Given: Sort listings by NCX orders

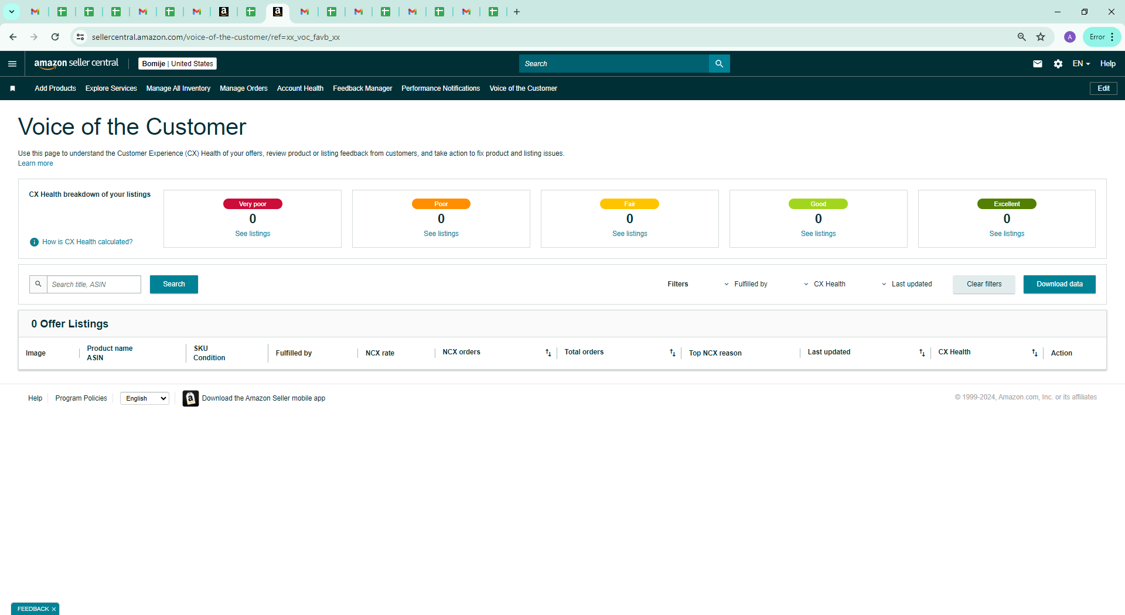Looking at the screenshot, I should (548, 353).
